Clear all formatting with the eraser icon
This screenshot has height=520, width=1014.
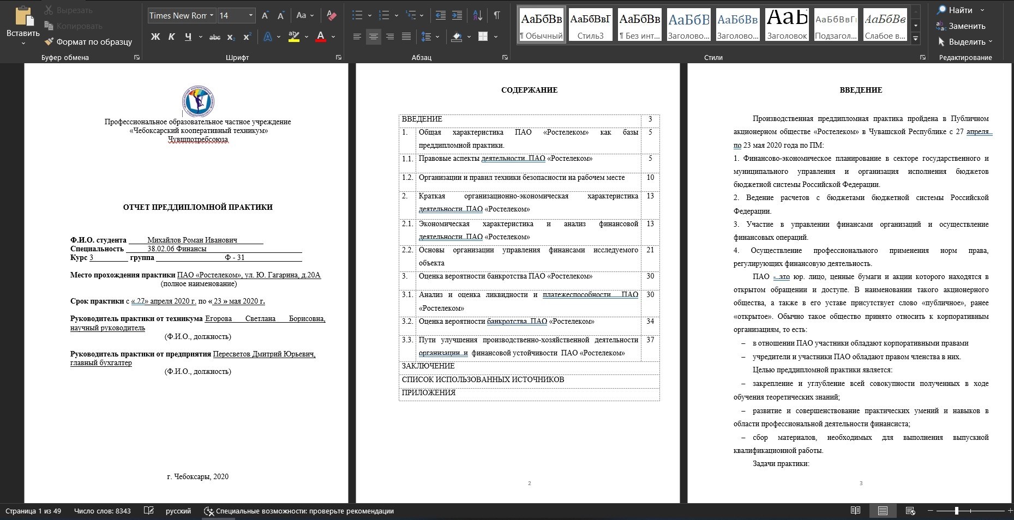click(331, 15)
